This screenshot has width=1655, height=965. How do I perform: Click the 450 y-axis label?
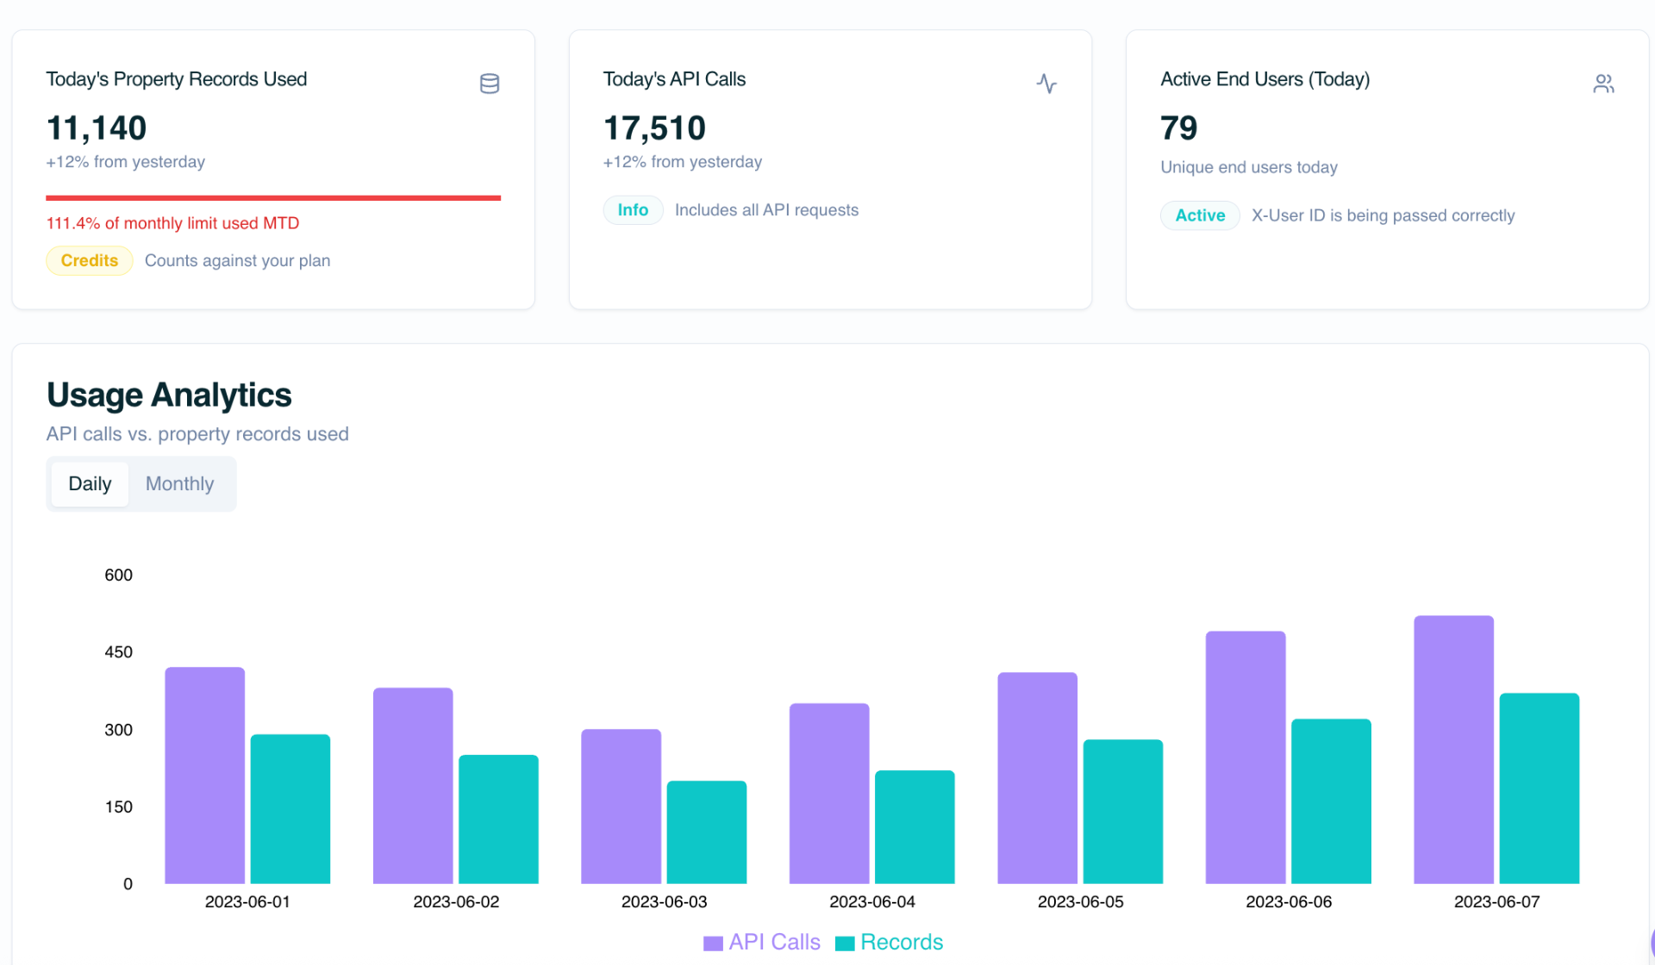(119, 652)
